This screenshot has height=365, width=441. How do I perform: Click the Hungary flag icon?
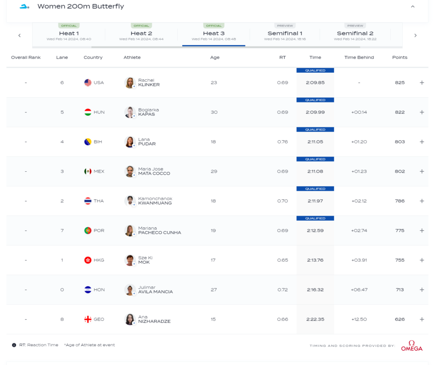(x=88, y=112)
